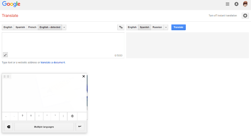Viewport: 251px width, 136px height.
Task: Click Turn off instant translation
Action: [x=223, y=15]
